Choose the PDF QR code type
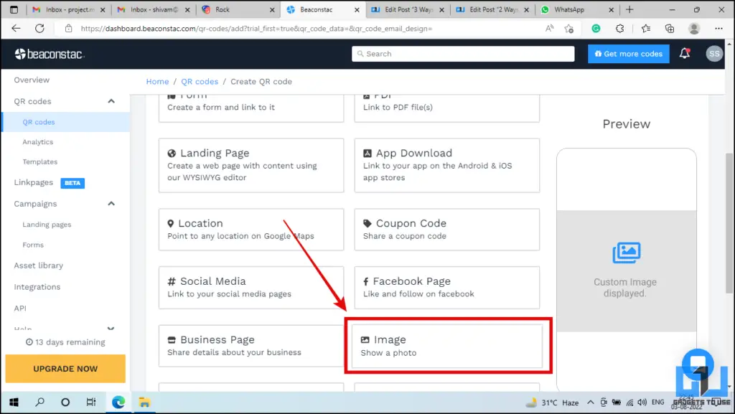Screen dimensions: 735x414 click(x=446, y=108)
